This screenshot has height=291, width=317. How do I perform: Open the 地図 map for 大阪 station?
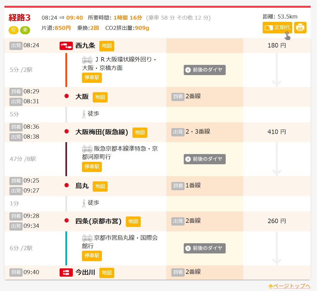click(100, 97)
